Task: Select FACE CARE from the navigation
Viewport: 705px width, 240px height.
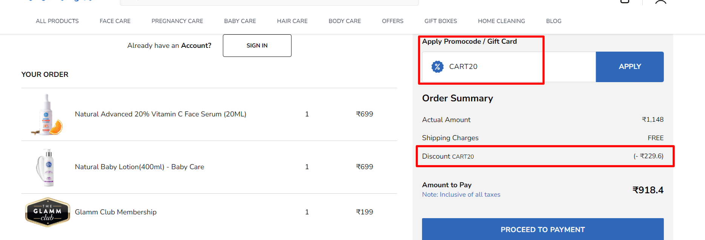Action: point(115,21)
